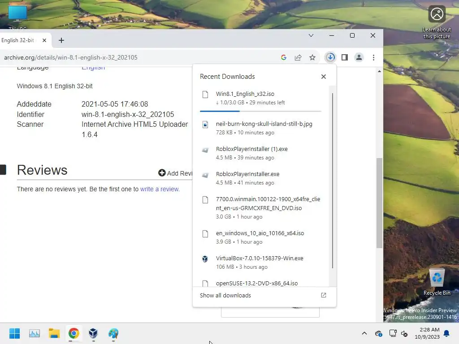This screenshot has height=344, width=459.
Task: Close the Recent Downloads popup
Action: point(324,77)
